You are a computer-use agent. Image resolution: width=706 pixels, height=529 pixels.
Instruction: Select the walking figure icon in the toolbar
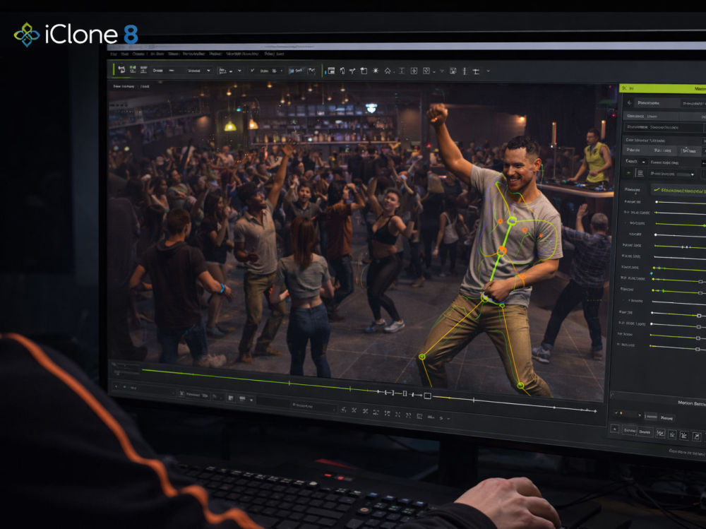pos(342,71)
